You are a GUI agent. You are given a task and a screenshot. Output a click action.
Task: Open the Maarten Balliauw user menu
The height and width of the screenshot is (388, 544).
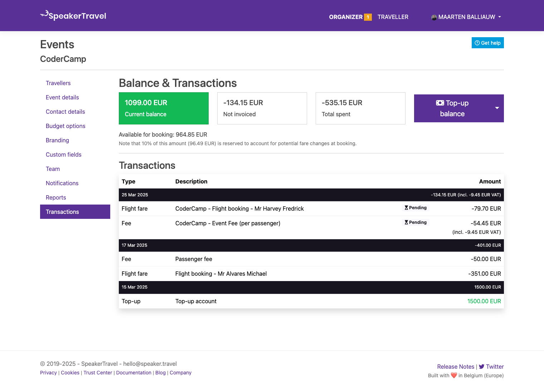tap(466, 17)
